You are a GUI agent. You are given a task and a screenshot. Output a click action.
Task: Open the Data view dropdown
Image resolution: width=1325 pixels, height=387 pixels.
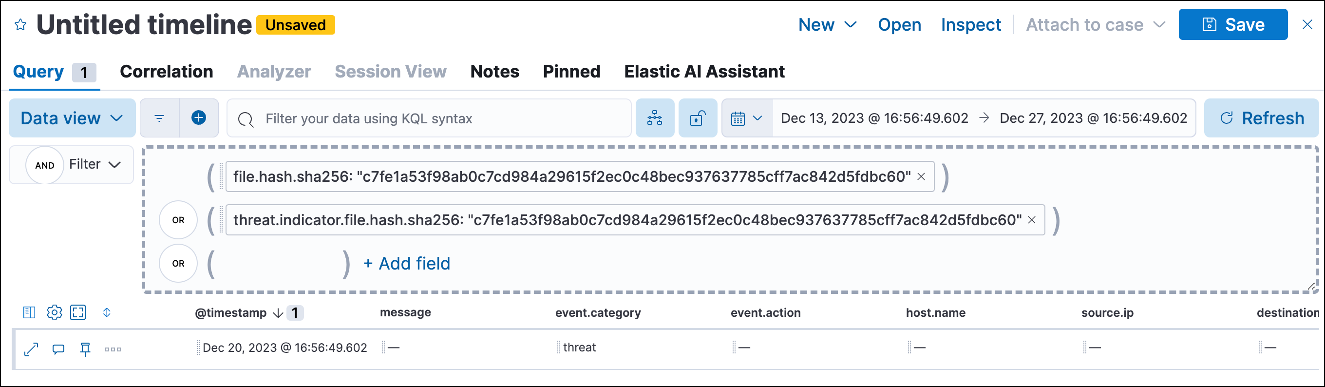[72, 118]
